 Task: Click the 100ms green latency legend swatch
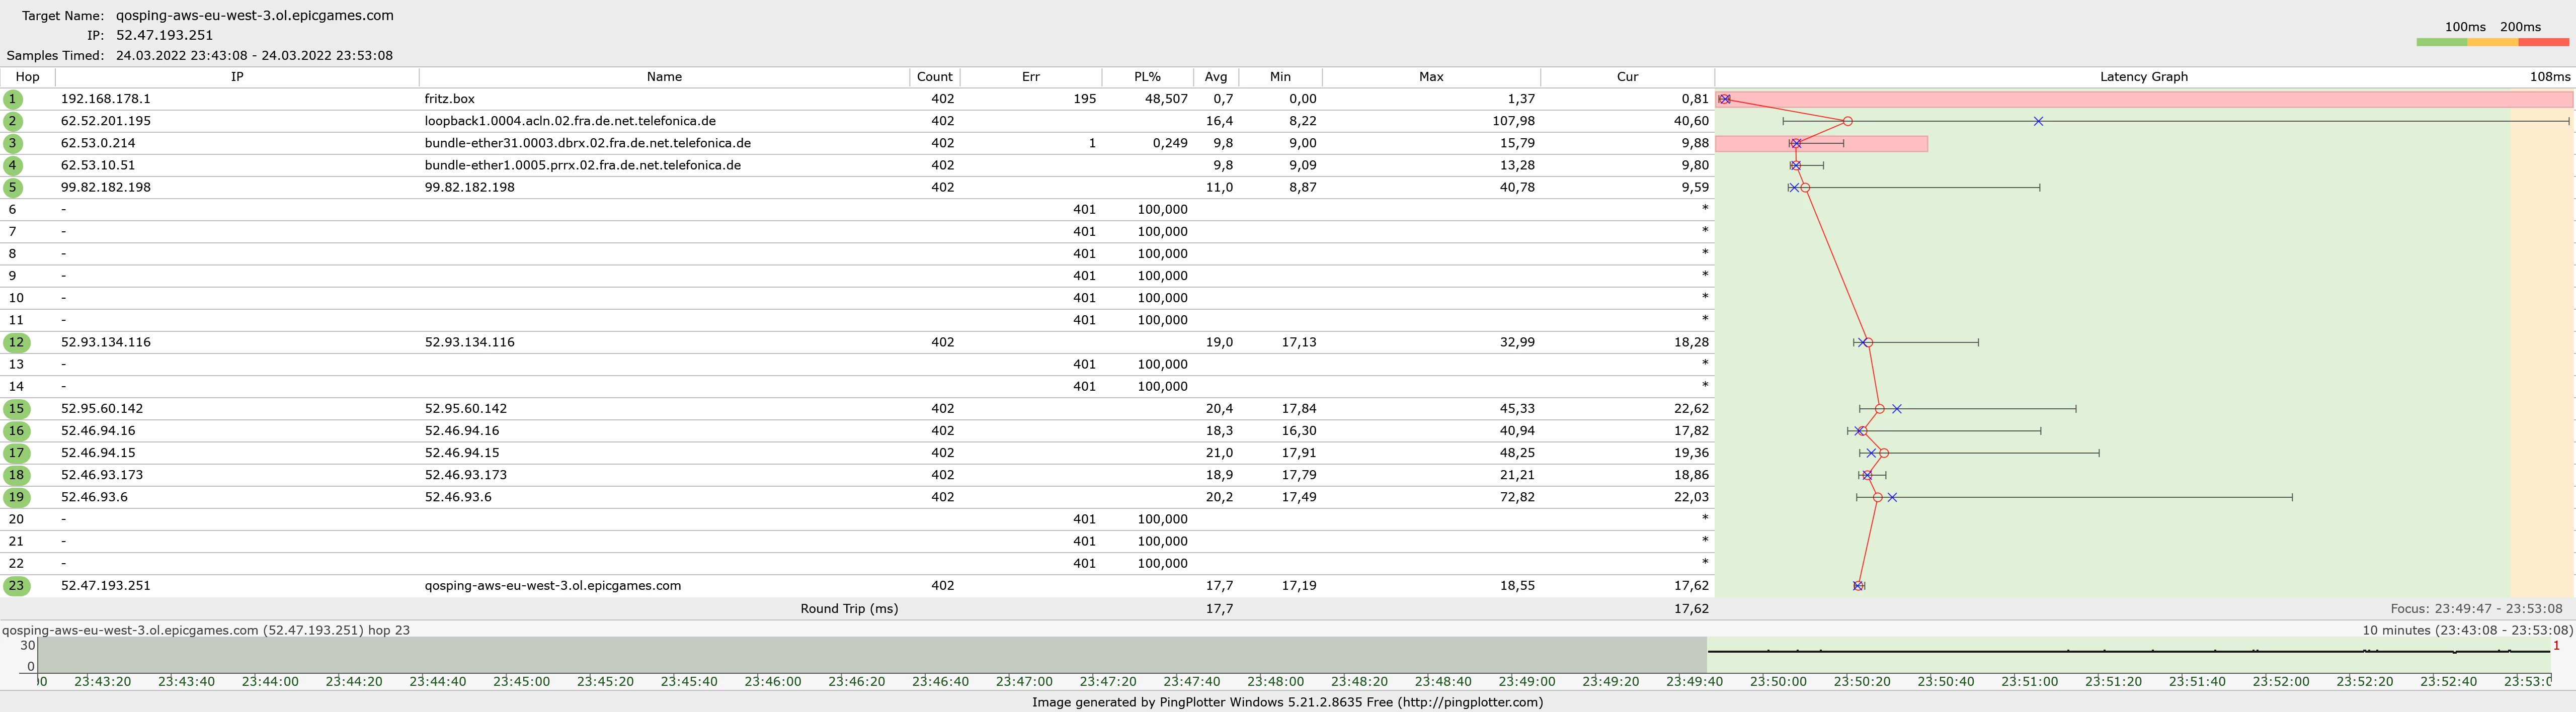pyautogui.click(x=2441, y=42)
